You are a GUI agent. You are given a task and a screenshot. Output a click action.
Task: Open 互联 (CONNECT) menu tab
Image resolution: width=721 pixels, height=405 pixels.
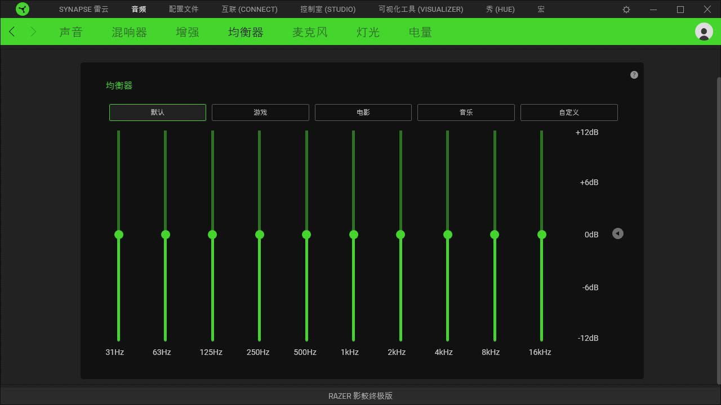click(250, 10)
